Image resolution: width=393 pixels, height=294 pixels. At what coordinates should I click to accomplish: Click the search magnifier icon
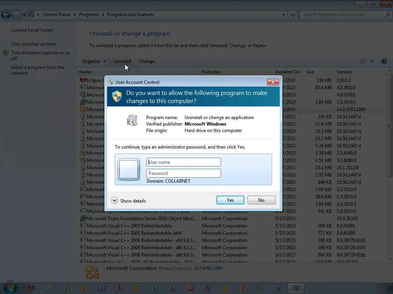point(388,15)
